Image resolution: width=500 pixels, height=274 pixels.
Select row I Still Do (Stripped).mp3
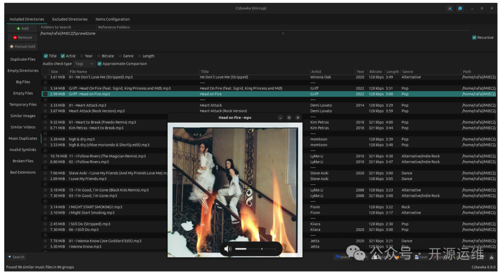coord(269,224)
